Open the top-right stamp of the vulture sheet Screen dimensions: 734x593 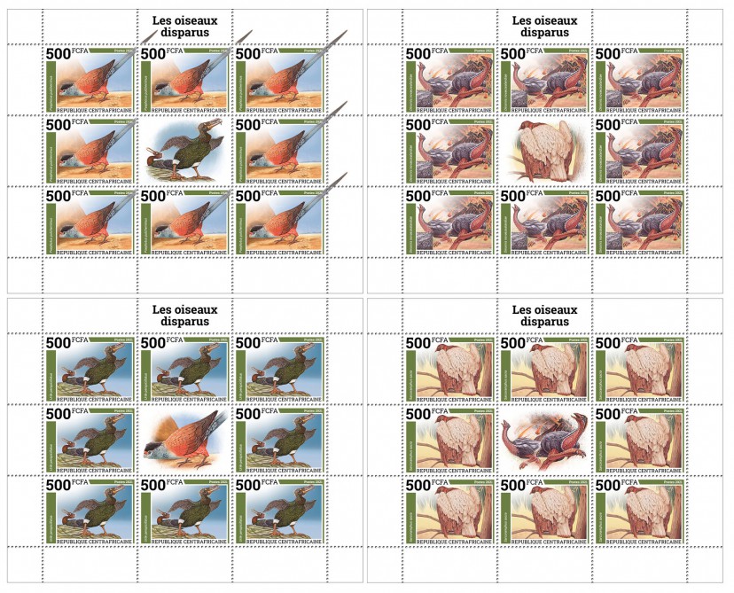(639, 369)
